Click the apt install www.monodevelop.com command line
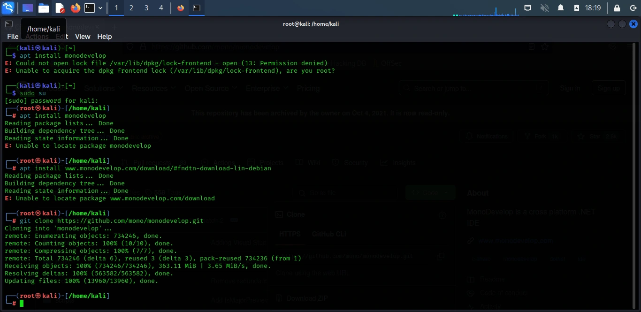 pos(145,168)
